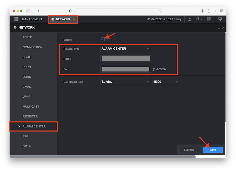Expand the Protocol Type dropdown
The height and width of the screenshot is (171, 236).
[x=126, y=49]
